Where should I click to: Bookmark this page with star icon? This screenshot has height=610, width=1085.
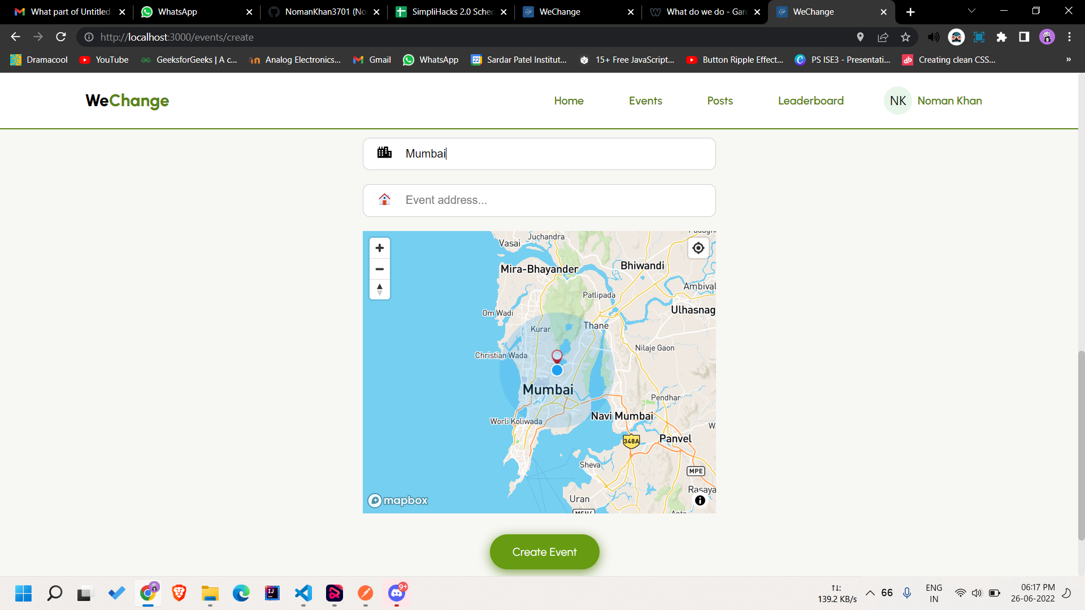(906, 37)
